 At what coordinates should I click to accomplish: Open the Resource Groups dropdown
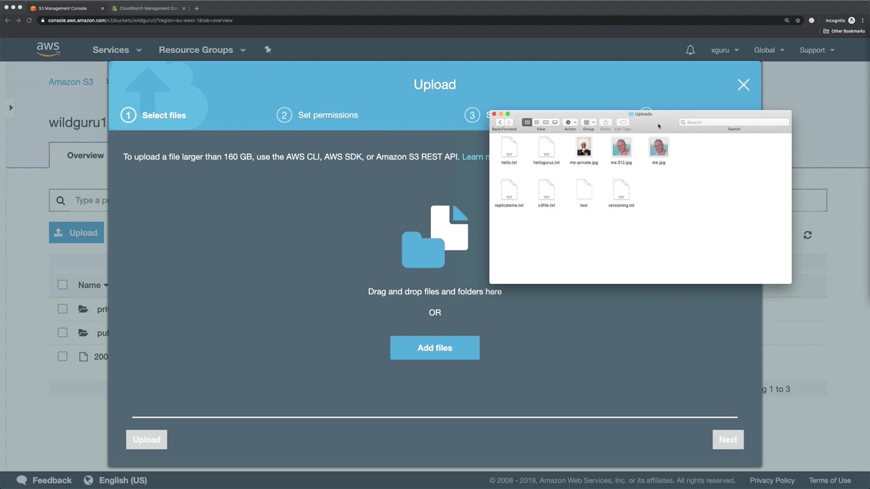pyautogui.click(x=202, y=50)
